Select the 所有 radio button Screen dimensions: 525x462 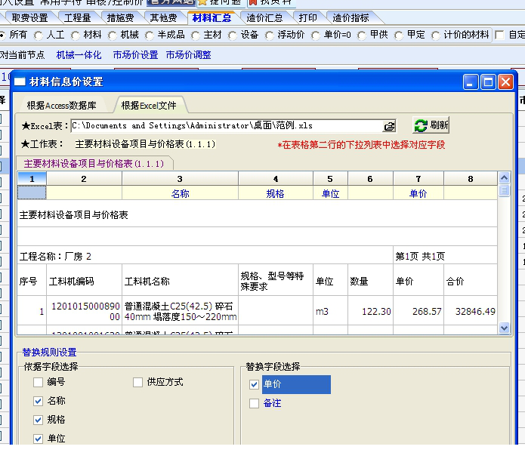pyautogui.click(x=2, y=35)
